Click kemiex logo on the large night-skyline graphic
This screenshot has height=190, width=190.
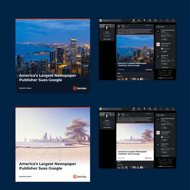80,88
